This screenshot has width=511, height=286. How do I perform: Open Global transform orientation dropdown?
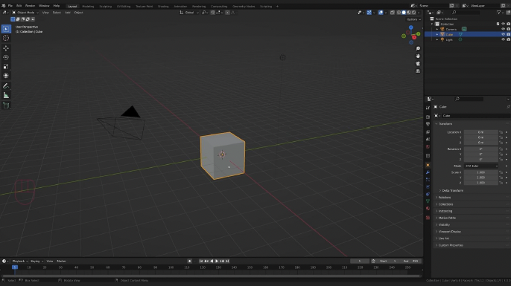coord(189,13)
